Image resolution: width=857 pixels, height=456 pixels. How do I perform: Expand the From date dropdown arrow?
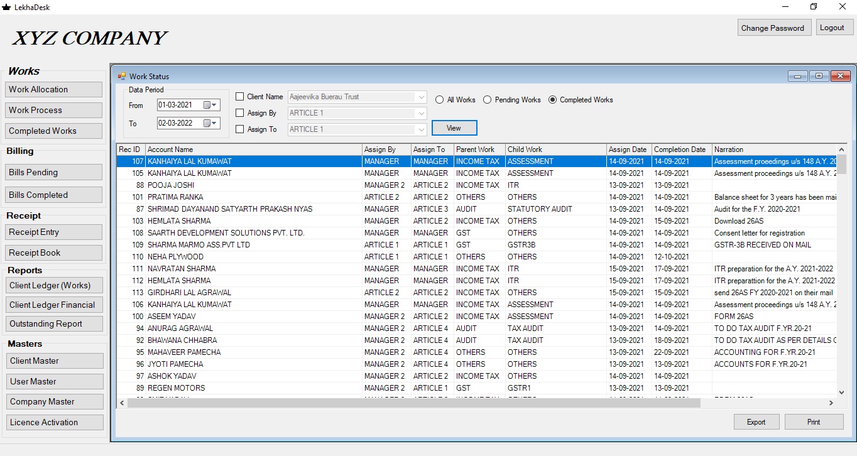[x=215, y=105]
